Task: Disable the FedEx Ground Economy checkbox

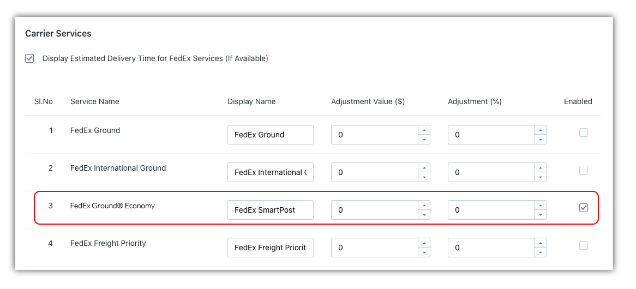Action: tap(583, 208)
